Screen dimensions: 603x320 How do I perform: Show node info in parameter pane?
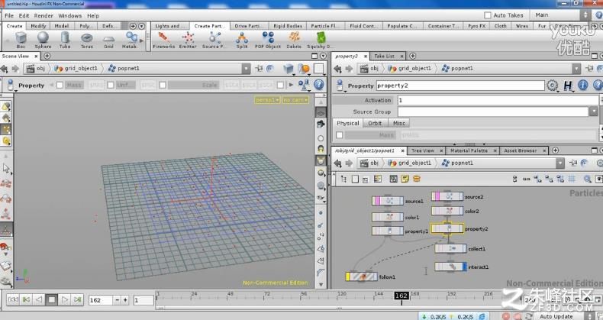point(583,85)
